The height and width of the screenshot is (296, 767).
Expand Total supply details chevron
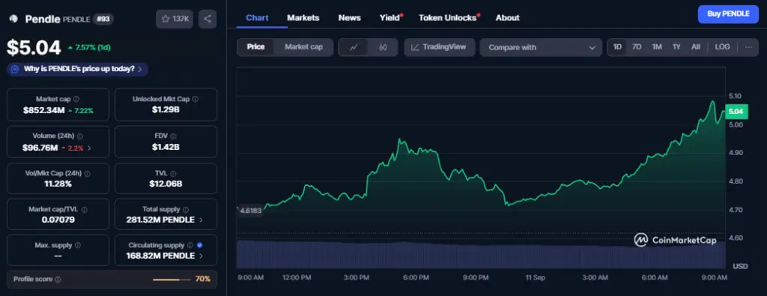click(201, 220)
